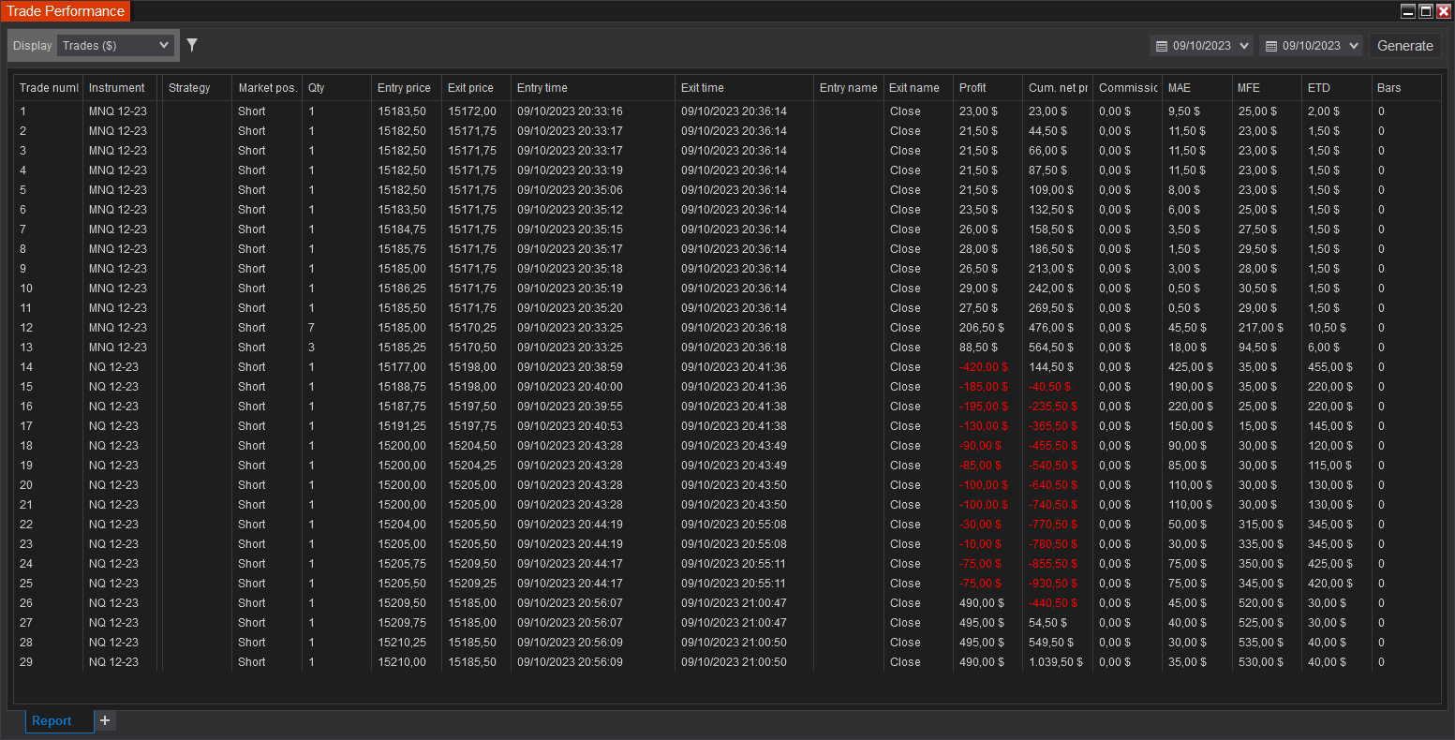Select the final cumulative profit 1.039,50 $
1455x740 pixels.
(x=1056, y=662)
